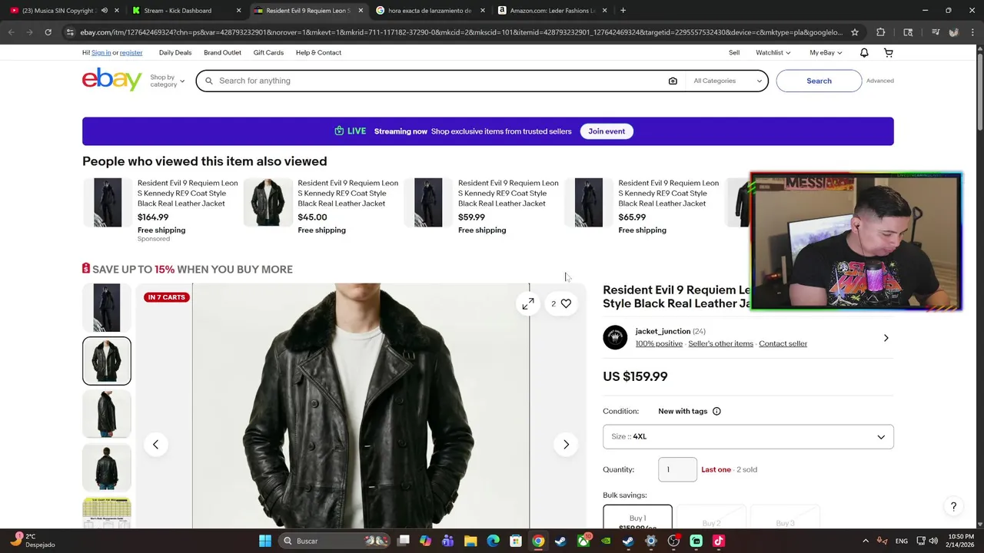
Task: Open Help & Contact link
Action: [318, 53]
